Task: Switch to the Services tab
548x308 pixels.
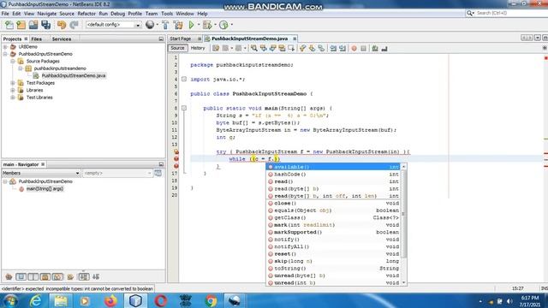Action: click(x=62, y=39)
